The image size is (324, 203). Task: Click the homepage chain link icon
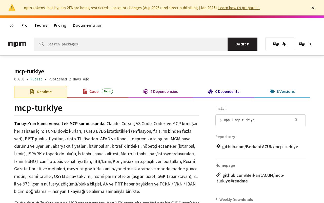click(x=218, y=175)
